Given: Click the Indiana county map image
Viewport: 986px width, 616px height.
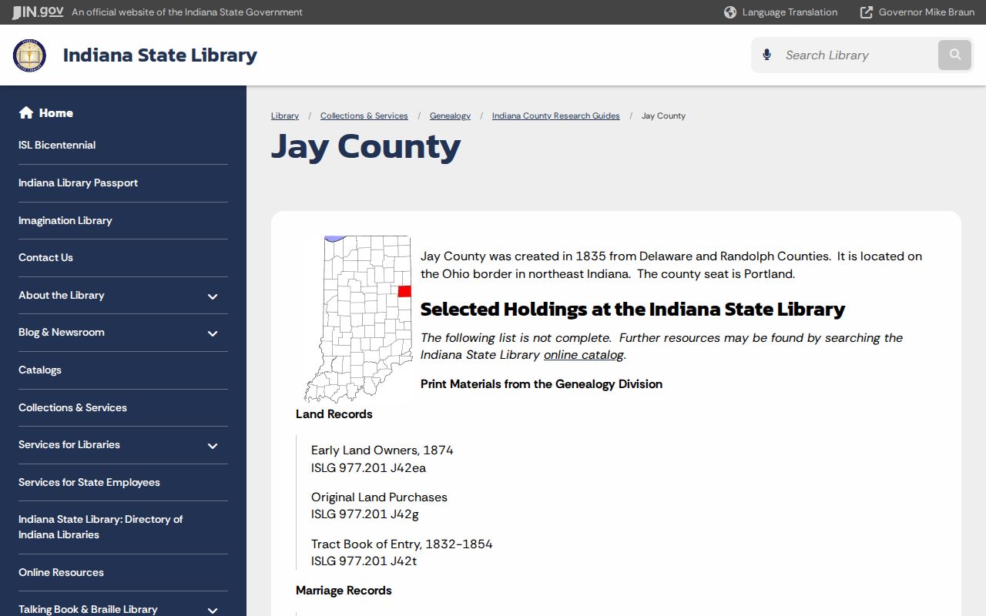Looking at the screenshot, I should (358, 320).
